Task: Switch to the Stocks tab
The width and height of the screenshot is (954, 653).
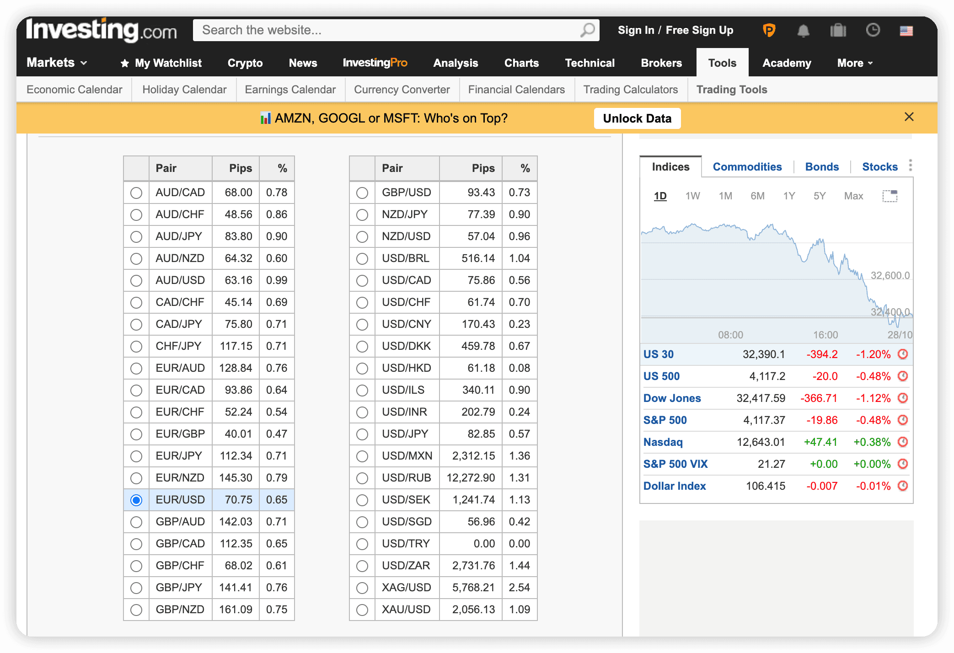Action: coord(880,167)
